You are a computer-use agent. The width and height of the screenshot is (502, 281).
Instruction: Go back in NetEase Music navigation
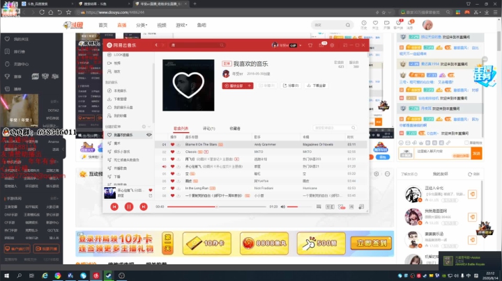click(156, 45)
